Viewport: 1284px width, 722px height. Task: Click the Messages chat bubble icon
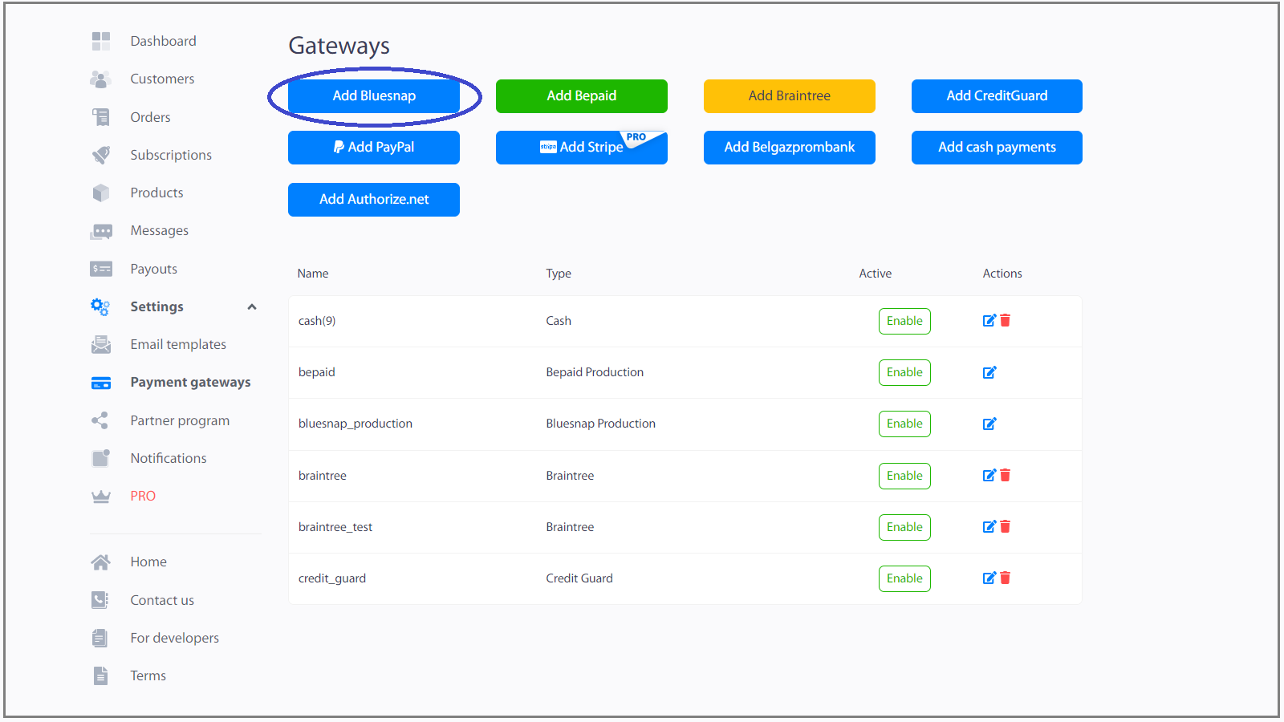101,230
